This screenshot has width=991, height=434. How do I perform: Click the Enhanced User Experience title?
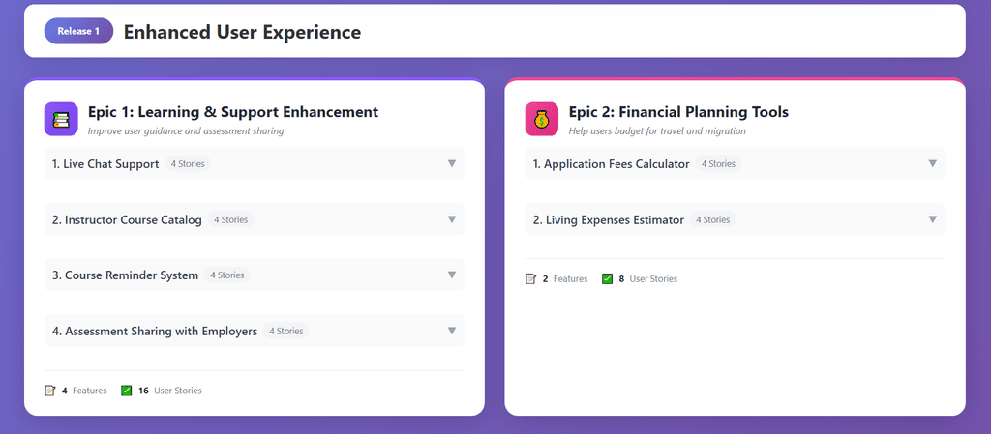[x=242, y=32]
